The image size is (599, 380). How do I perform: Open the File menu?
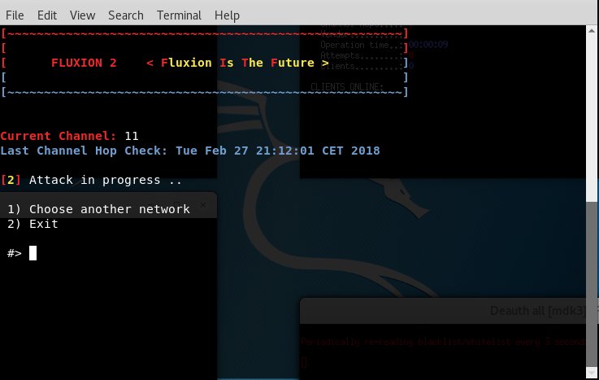(x=15, y=15)
